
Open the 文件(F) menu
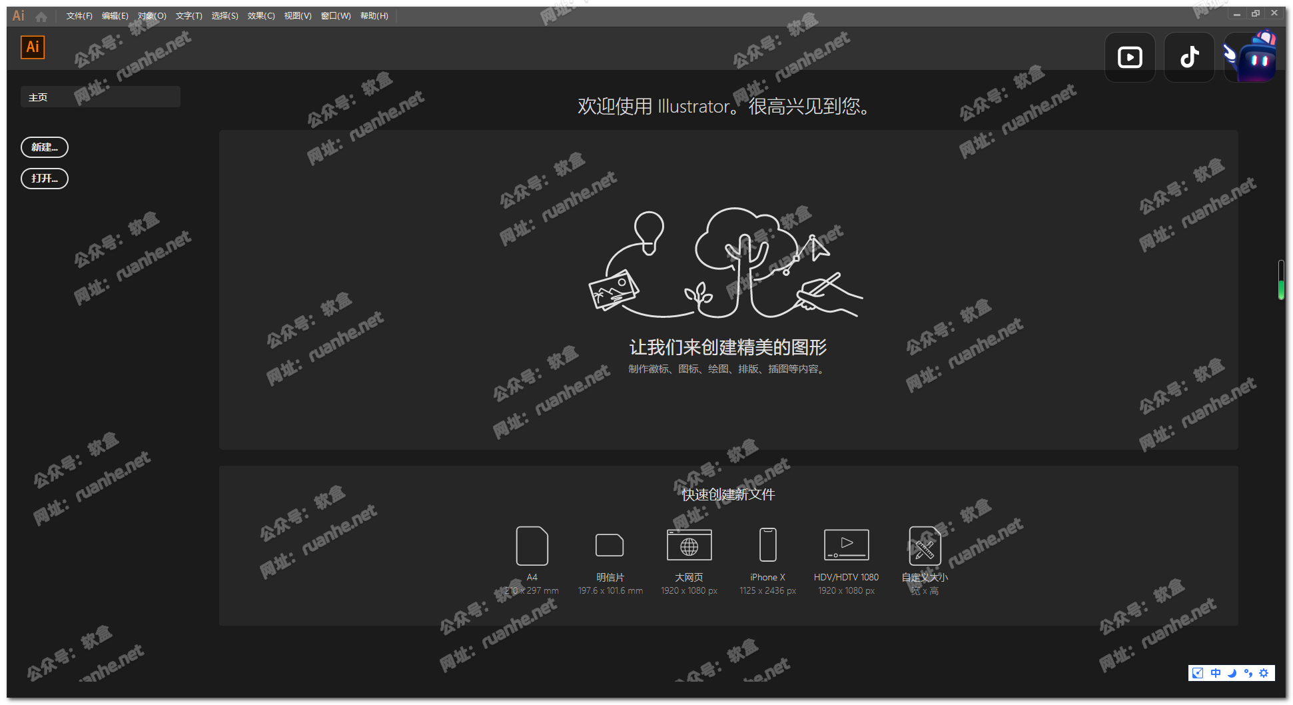(x=79, y=16)
